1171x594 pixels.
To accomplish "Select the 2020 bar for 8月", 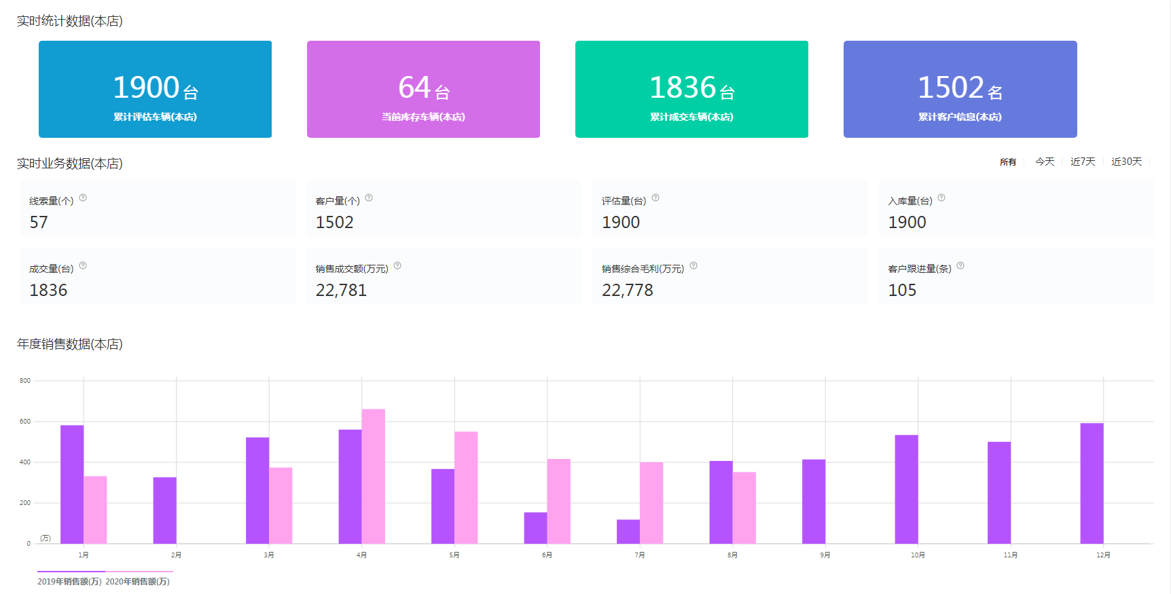I will [744, 508].
